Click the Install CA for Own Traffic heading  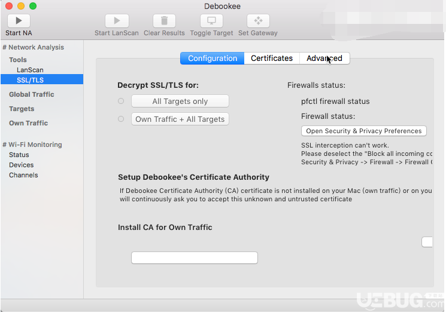[165, 228]
